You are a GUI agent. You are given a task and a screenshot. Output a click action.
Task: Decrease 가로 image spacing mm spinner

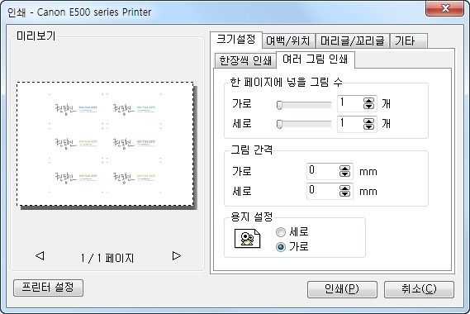(x=345, y=174)
